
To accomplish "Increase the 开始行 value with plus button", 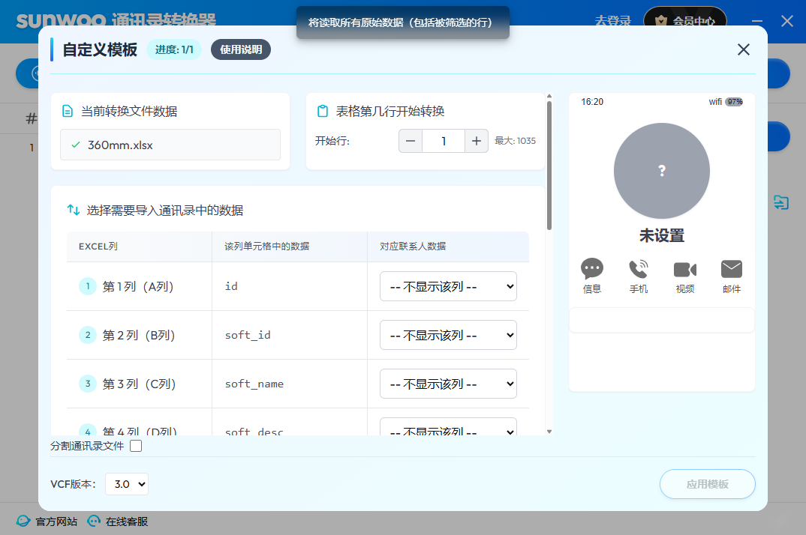I will coord(476,141).
